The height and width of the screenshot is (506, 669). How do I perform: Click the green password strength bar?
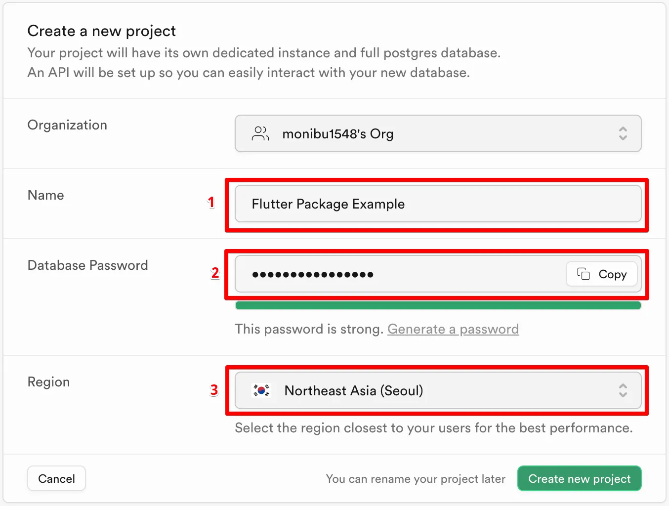438,305
